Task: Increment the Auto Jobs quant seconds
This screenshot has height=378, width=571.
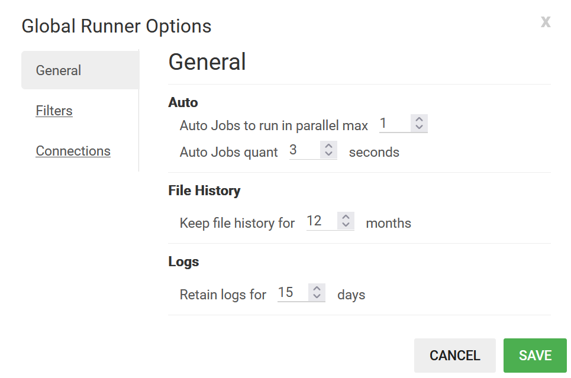Action: [329, 147]
